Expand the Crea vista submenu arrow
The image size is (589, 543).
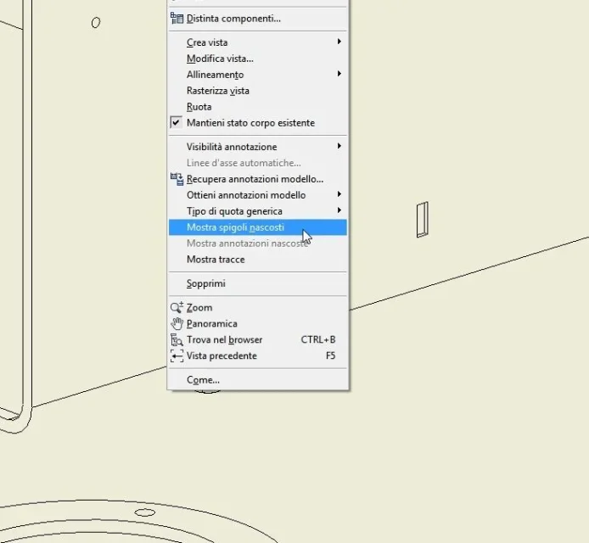(339, 42)
